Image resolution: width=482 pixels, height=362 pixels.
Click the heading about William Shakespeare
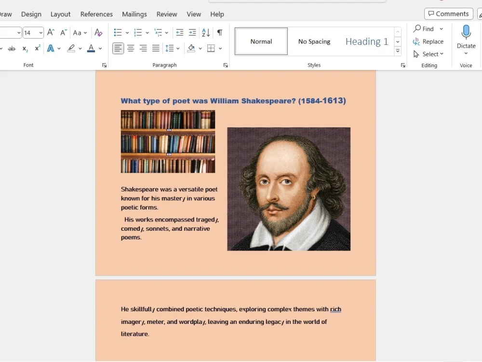point(233,101)
